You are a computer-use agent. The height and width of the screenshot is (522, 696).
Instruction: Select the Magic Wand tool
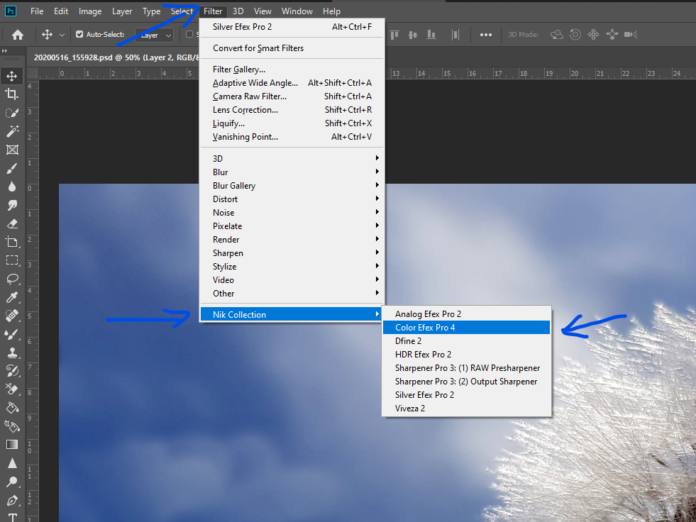tap(12, 131)
